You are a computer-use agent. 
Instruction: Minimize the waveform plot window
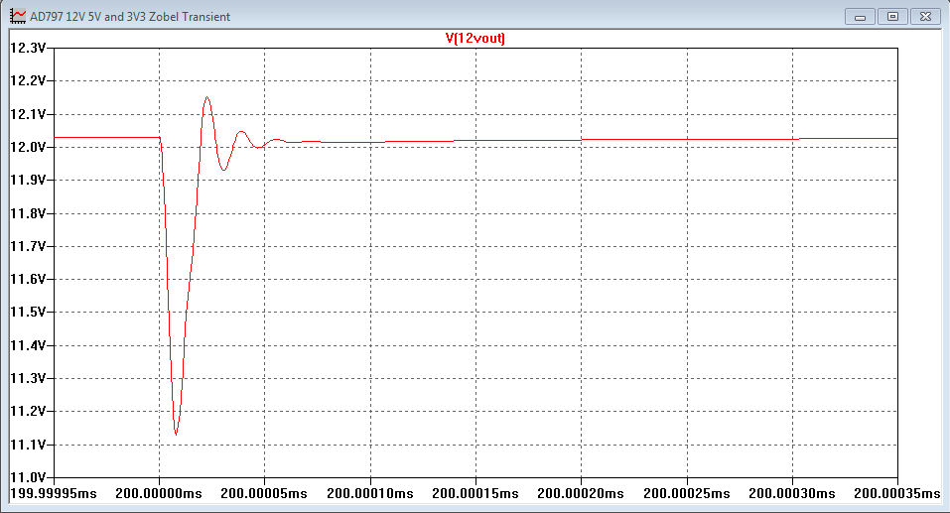click(860, 17)
